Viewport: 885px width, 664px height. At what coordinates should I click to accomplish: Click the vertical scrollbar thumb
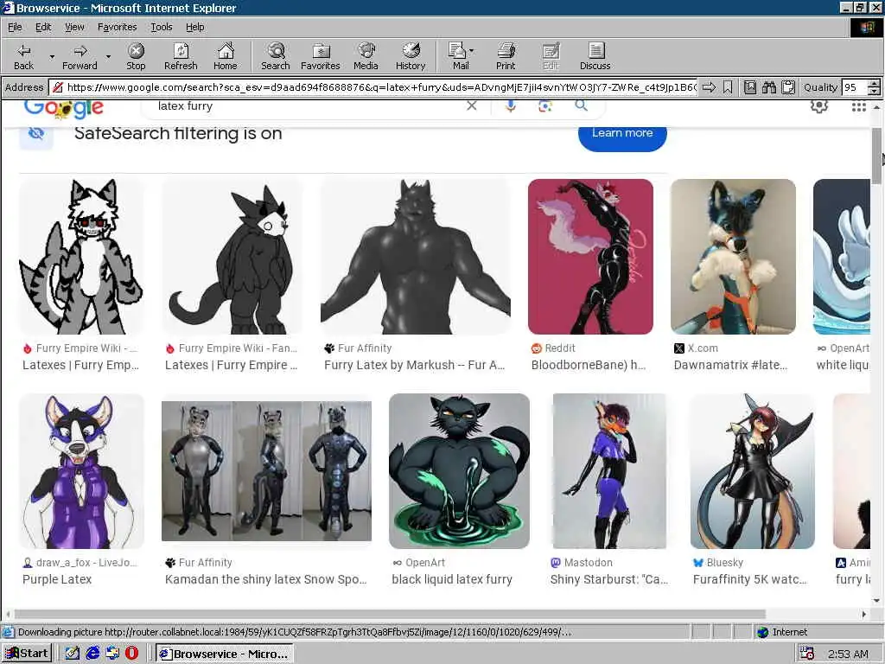click(876, 156)
